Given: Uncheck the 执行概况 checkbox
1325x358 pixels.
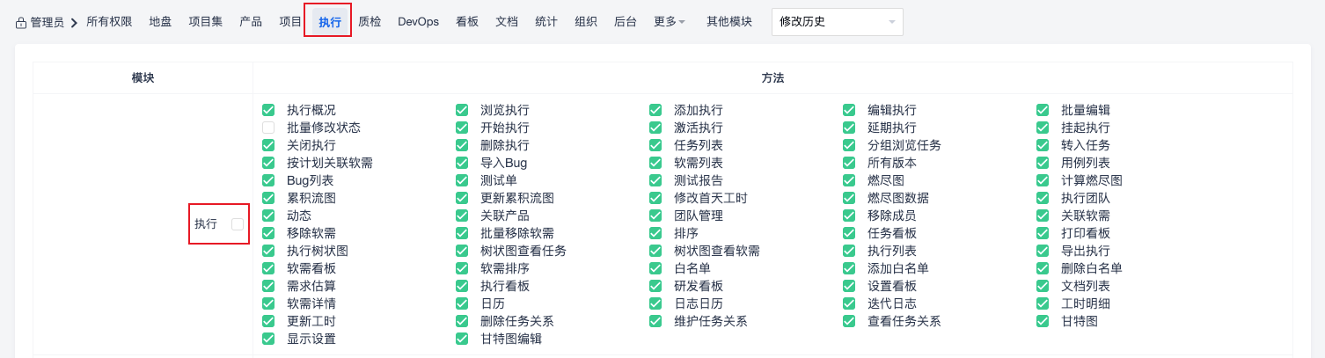Looking at the screenshot, I should pos(268,110).
